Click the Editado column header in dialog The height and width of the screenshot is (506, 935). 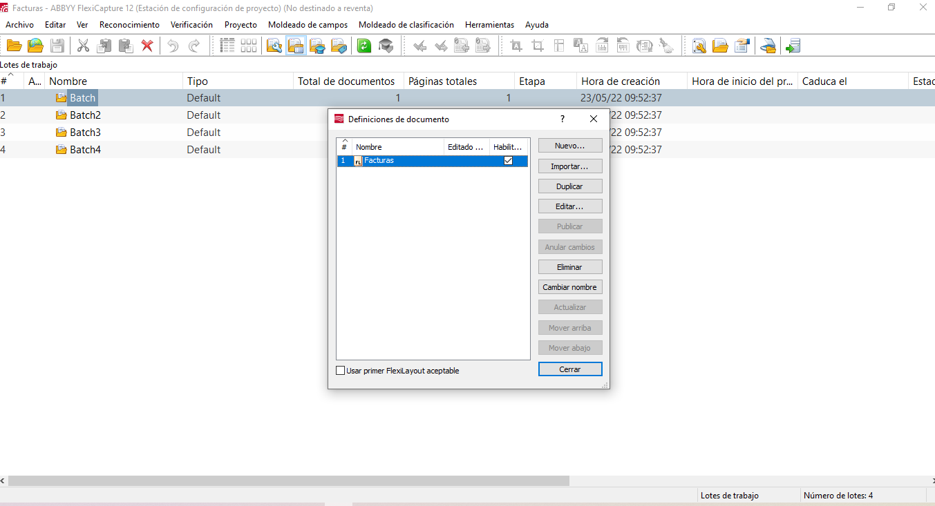pos(466,146)
